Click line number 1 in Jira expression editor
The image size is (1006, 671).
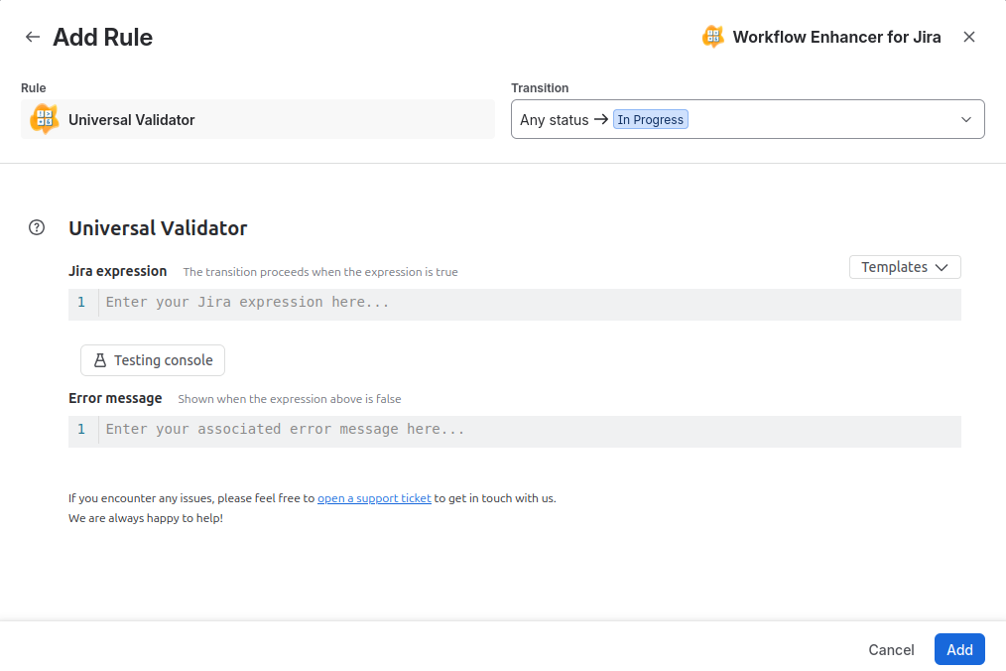coord(81,303)
